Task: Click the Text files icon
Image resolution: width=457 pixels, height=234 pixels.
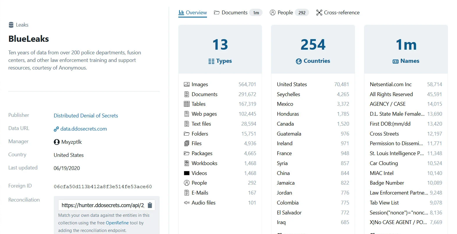Action: click(187, 124)
